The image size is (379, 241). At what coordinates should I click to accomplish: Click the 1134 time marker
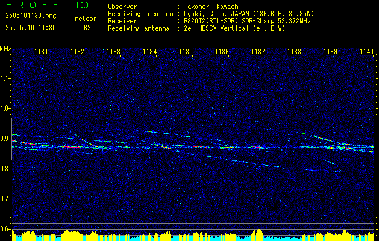pos(149,51)
